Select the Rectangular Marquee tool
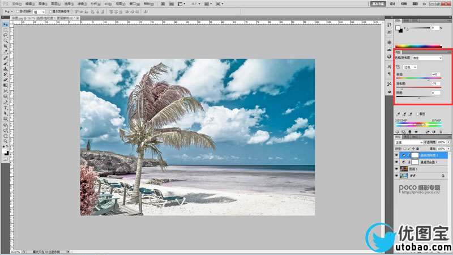The height and width of the screenshot is (255, 453). pos(5,29)
